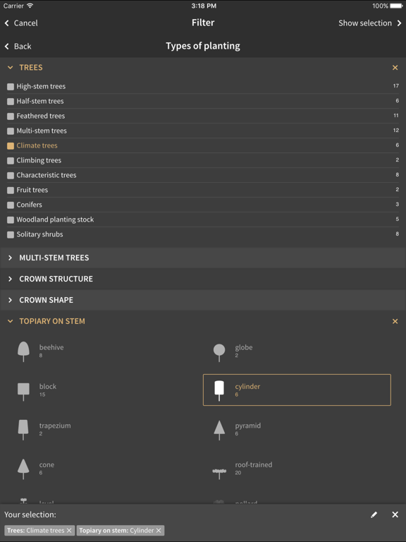This screenshot has width=406, height=542.
Task: Check the Fruit trees checkbox
Action: [x=11, y=190]
